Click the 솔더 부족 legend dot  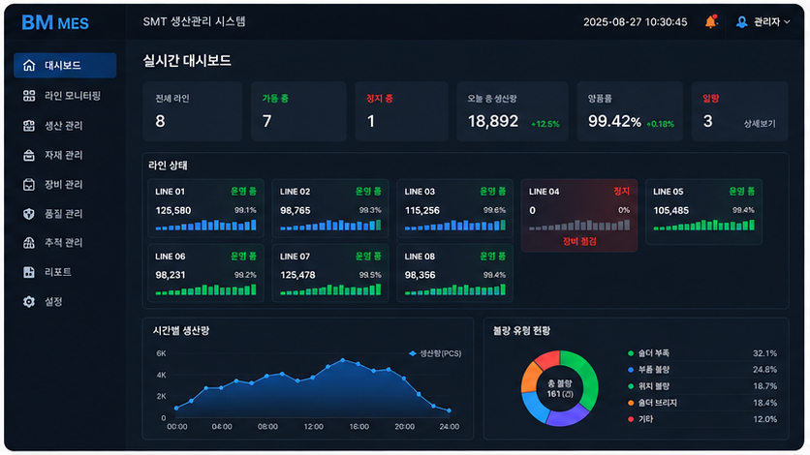pyautogui.click(x=631, y=353)
